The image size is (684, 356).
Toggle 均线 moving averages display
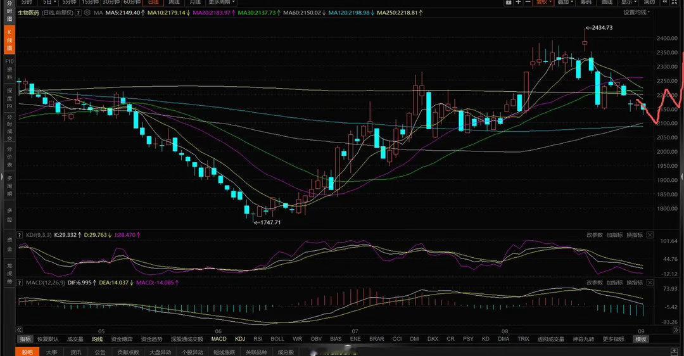tap(98, 339)
